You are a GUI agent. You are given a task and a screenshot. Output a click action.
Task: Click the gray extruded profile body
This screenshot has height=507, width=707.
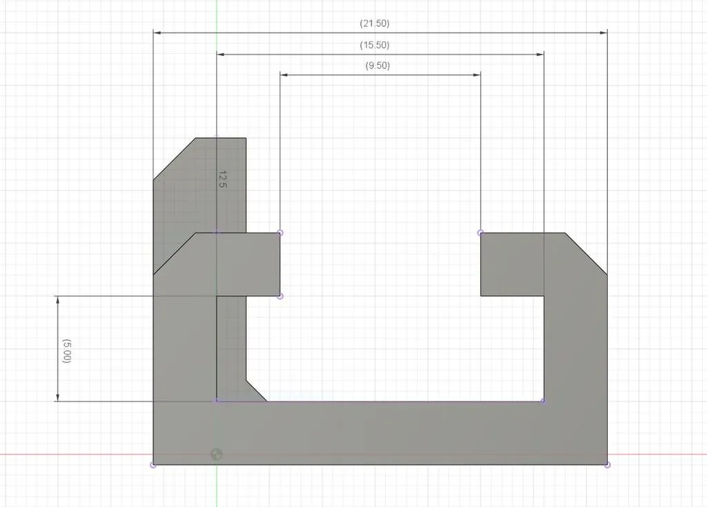point(380,428)
